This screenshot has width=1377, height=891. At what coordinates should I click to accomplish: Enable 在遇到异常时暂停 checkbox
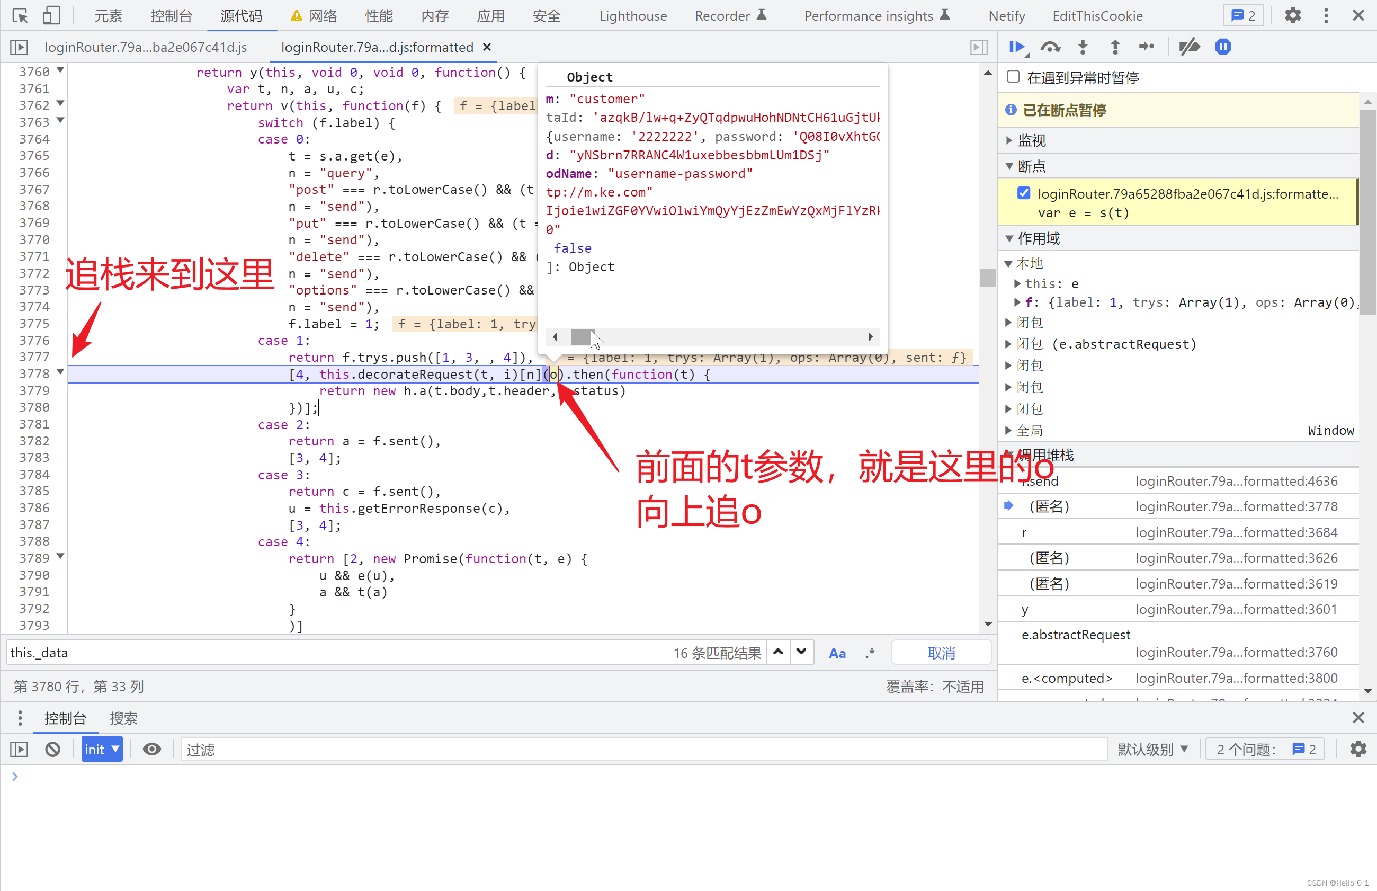[1013, 77]
